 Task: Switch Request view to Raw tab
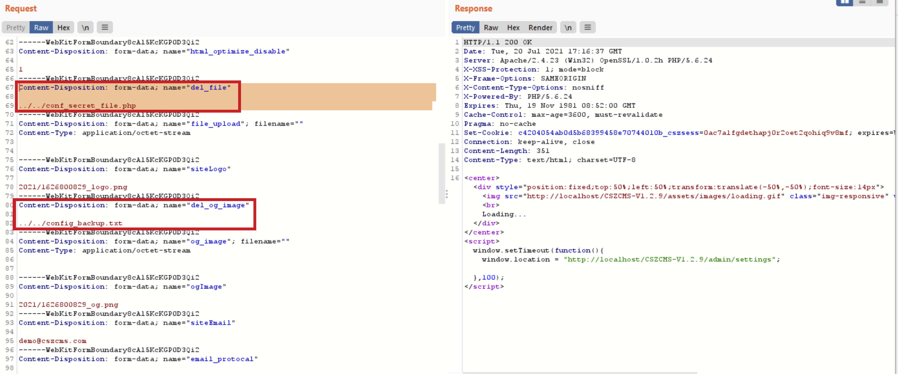tap(41, 28)
